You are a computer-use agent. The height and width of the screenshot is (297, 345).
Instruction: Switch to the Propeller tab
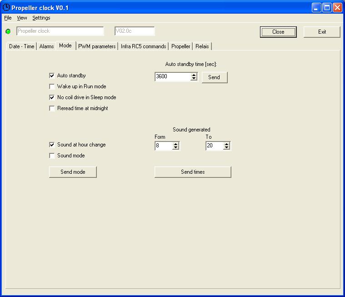click(180, 46)
